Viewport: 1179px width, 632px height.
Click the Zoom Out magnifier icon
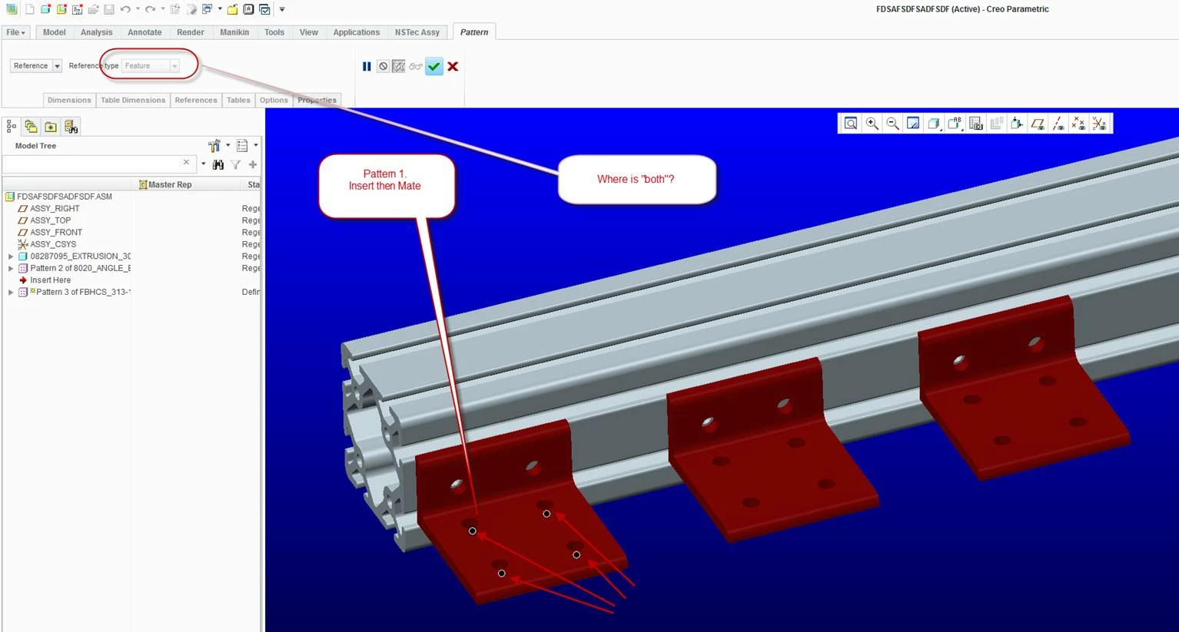click(x=892, y=124)
